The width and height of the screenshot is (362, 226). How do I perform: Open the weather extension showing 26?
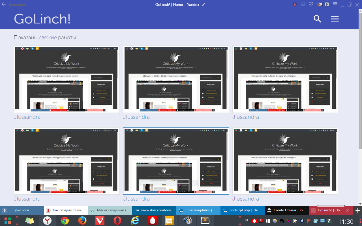(320, 5)
